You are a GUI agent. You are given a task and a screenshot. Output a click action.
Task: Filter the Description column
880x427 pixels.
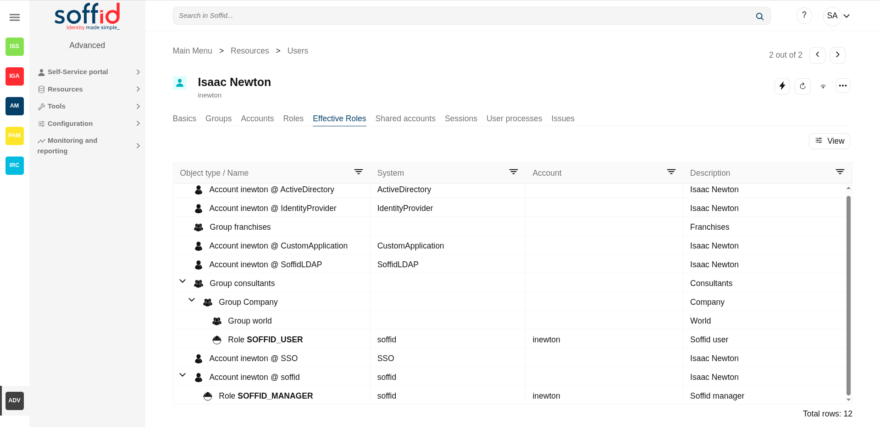pyautogui.click(x=840, y=172)
